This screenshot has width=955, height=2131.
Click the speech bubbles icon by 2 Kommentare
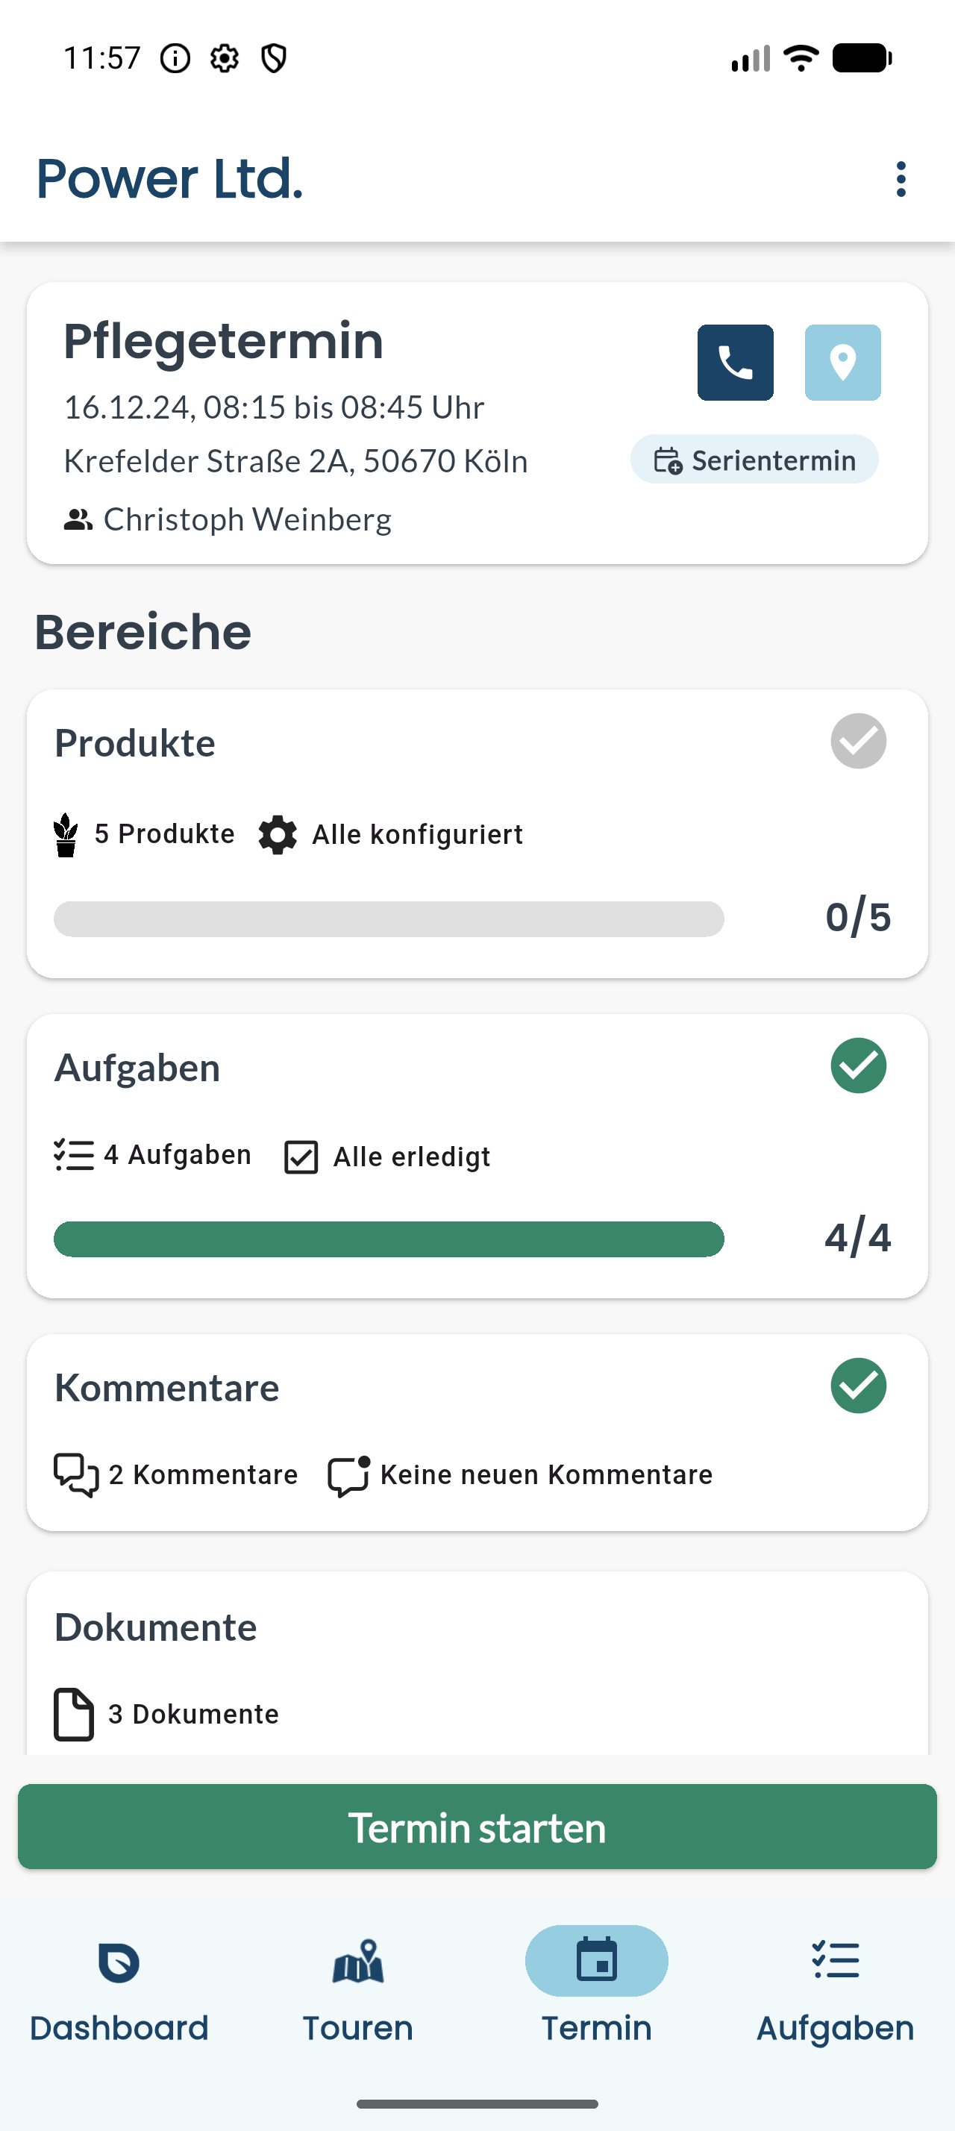click(76, 1475)
